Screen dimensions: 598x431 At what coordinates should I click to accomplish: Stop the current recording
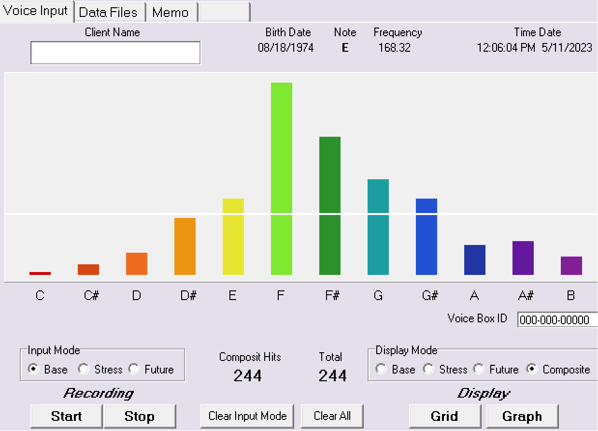[140, 416]
